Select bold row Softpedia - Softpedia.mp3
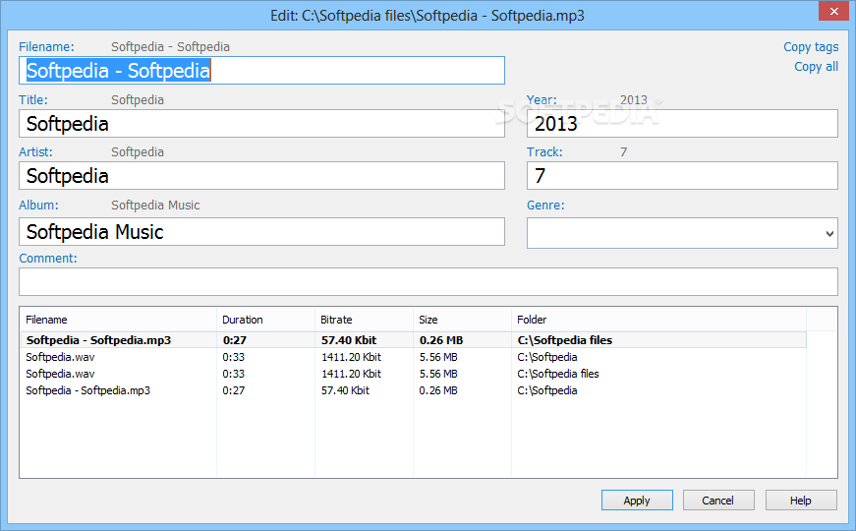Image resolution: width=856 pixels, height=531 pixels. pyautogui.click(x=414, y=340)
